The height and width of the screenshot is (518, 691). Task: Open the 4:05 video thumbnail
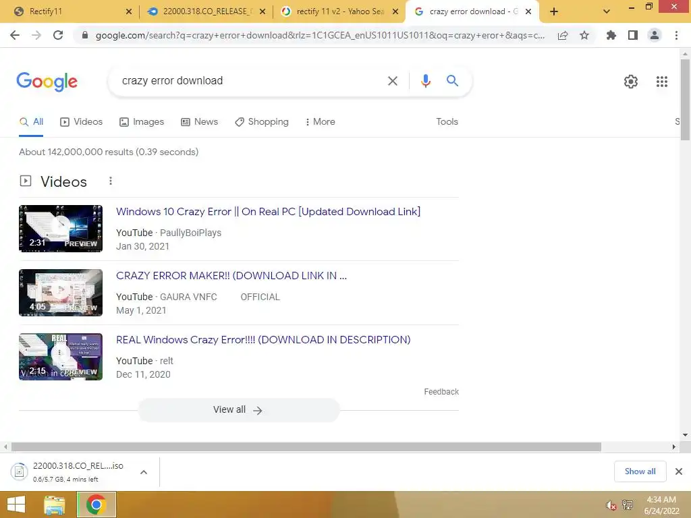[x=61, y=293]
